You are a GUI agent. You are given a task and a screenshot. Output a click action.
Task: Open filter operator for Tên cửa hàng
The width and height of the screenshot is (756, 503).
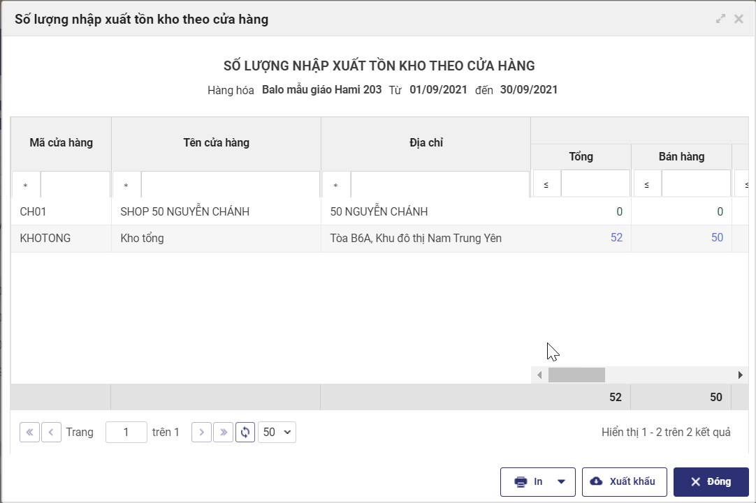coord(126,186)
